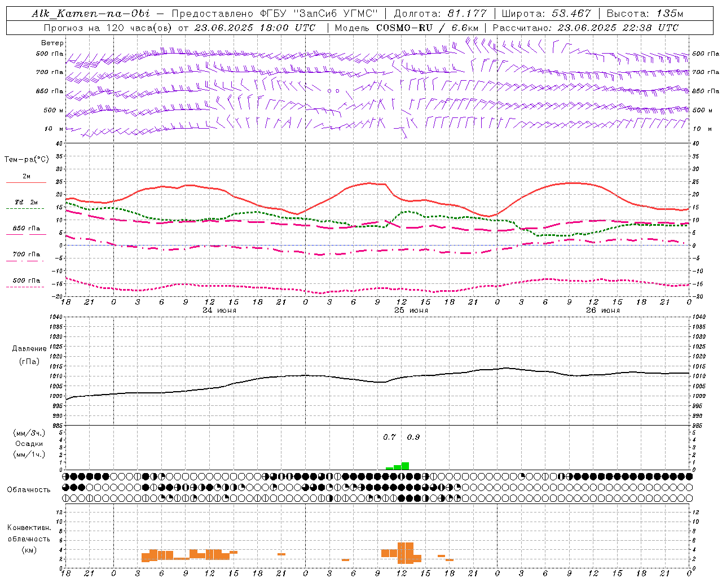Image resolution: width=722 pixels, height=578 pixels.
Task: Click the tallest orange convective cloud bar
Action: pos(406,553)
